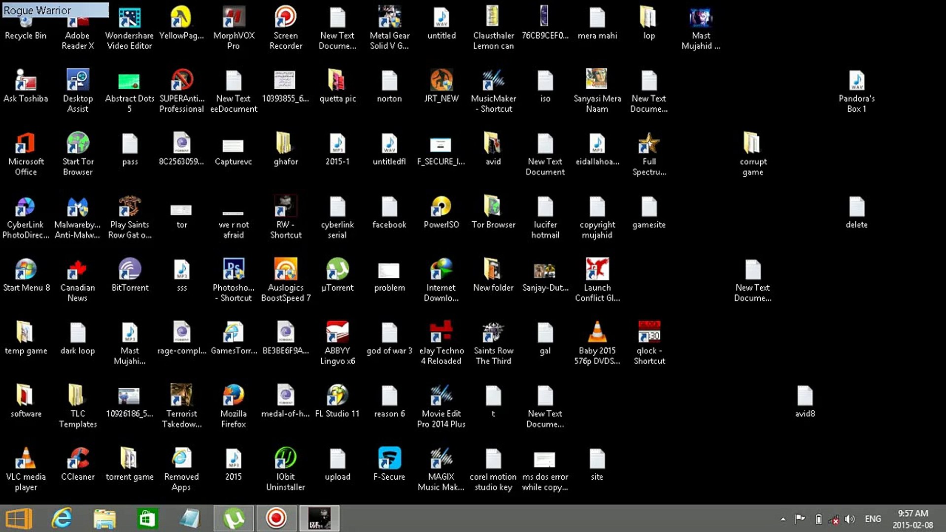This screenshot has width=946, height=532.
Task: Select the PowerISO desktop shortcut
Action: 441,213
